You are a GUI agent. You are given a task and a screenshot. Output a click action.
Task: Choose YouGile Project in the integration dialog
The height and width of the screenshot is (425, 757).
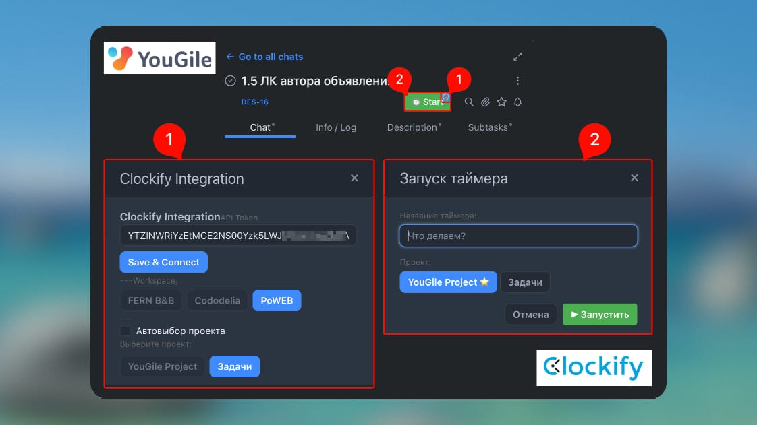point(162,366)
